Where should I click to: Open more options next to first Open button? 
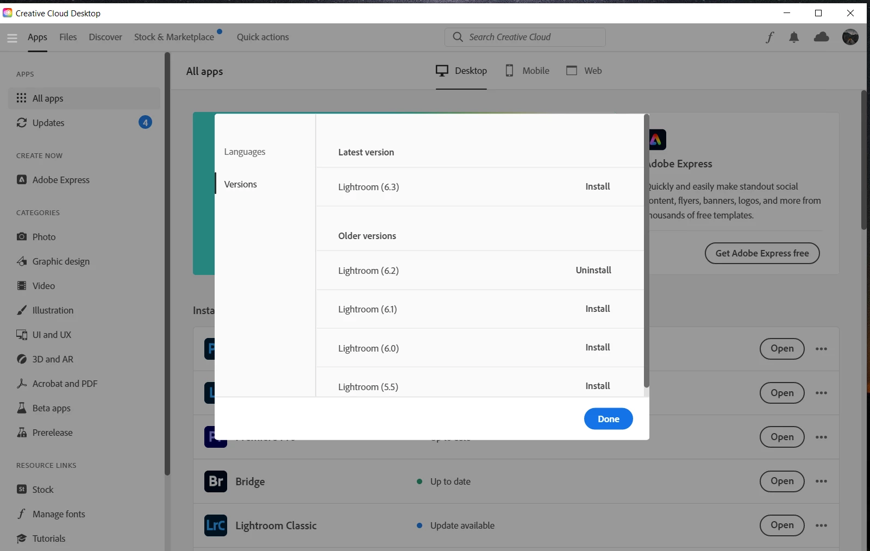821,348
